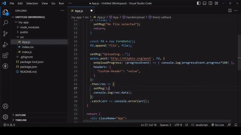Open editor More Actions ellipsis
This screenshot has width=241, height=135.
click(x=236, y=10)
